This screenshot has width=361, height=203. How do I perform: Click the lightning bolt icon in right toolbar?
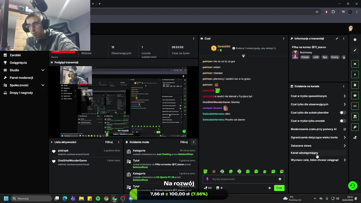click(355, 74)
